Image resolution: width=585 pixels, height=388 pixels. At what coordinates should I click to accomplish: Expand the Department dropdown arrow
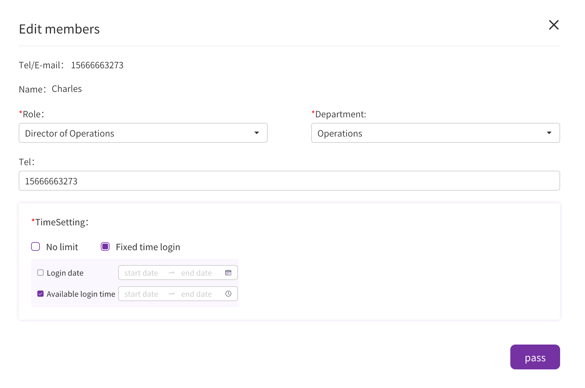tap(549, 133)
